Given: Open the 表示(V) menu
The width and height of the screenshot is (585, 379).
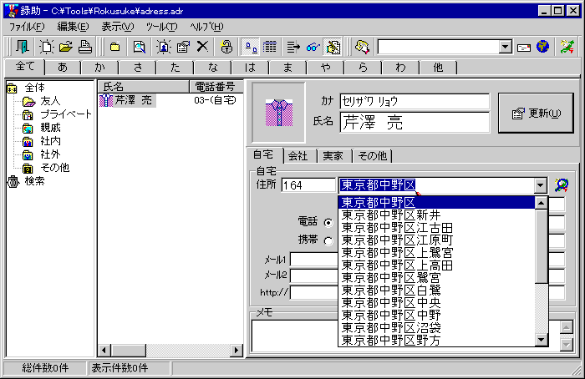Looking at the screenshot, I should pyautogui.click(x=118, y=27).
